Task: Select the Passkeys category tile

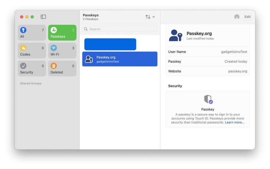Action: pyautogui.click(x=62, y=33)
